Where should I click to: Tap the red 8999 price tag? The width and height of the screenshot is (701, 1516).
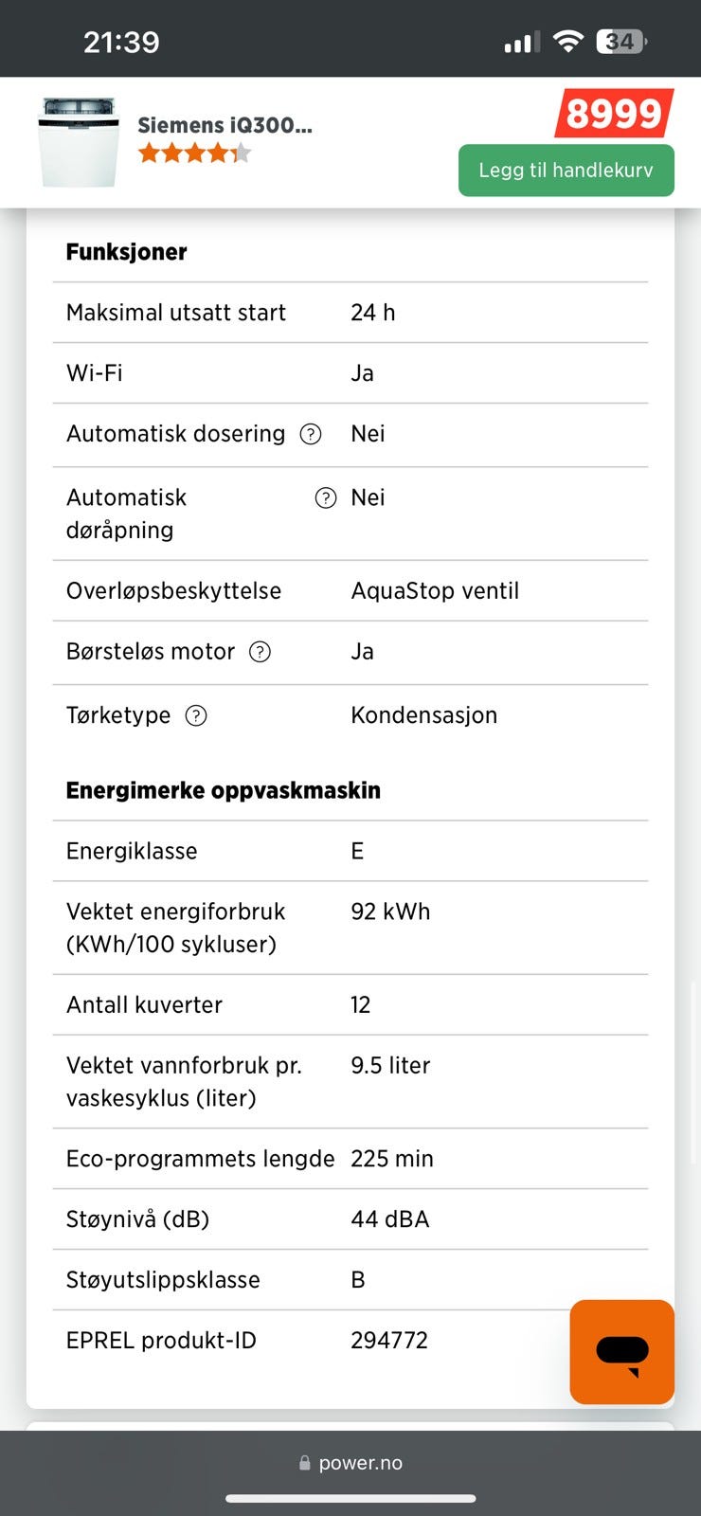614,114
